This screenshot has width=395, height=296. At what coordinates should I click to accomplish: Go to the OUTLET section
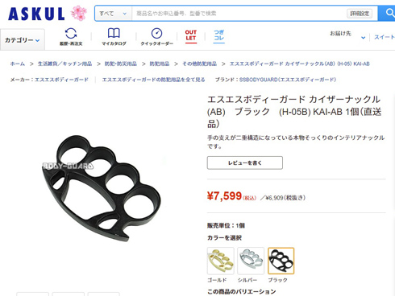pyautogui.click(x=191, y=35)
